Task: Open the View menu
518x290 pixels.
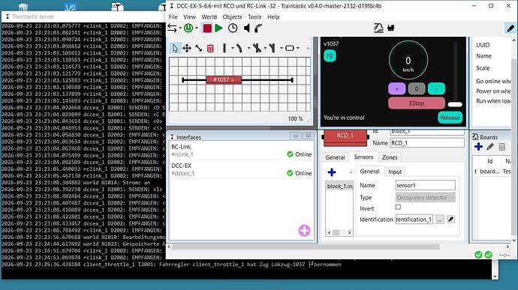Action: point(189,16)
